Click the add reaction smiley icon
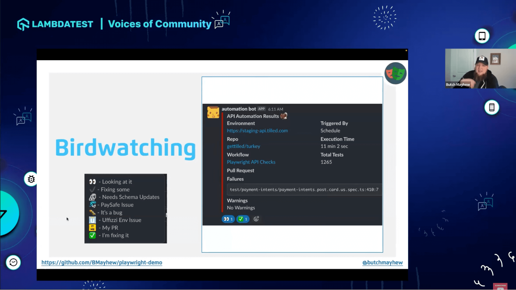The width and height of the screenshot is (516, 290). 256,219
